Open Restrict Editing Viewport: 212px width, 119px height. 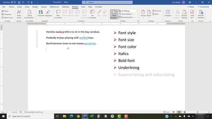pos(184,14)
